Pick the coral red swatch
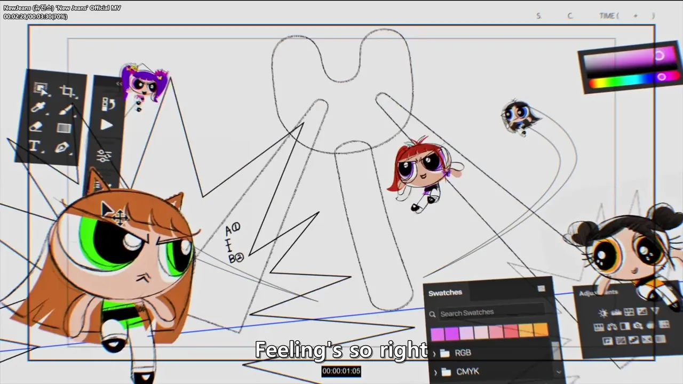Viewport: 683px width, 384px height. coord(511,331)
